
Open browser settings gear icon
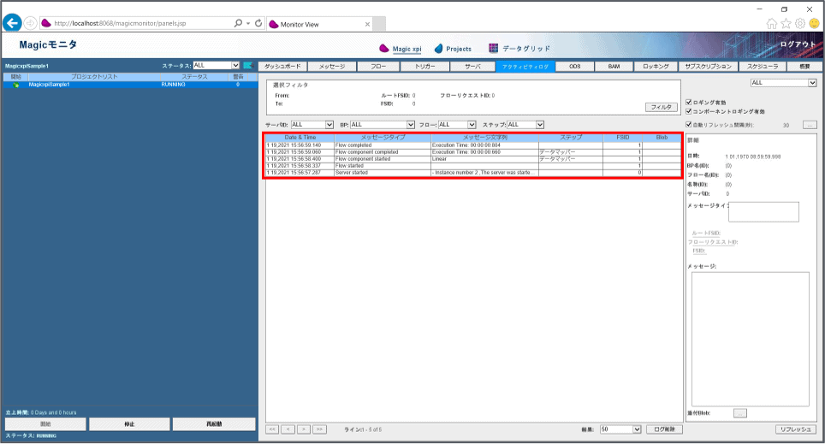tap(800, 24)
